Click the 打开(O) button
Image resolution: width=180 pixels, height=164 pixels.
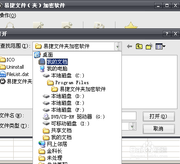click(159, 116)
